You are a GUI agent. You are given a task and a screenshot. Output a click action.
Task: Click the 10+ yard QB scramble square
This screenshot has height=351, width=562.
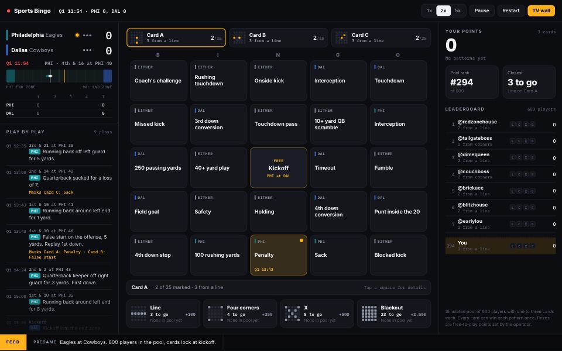[x=338, y=124]
